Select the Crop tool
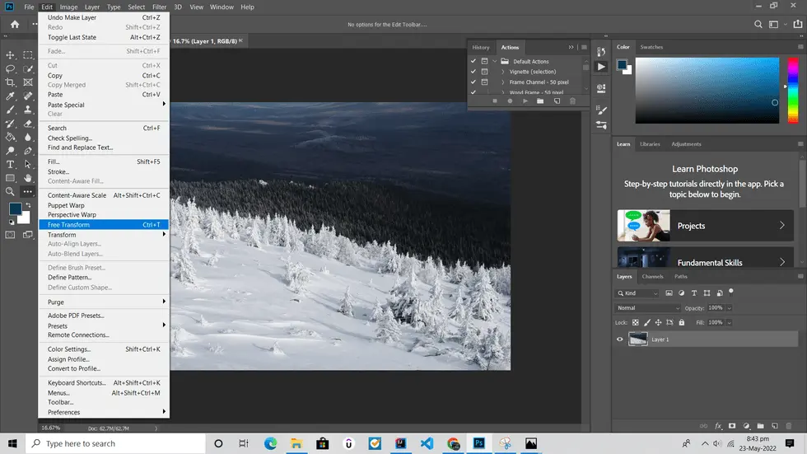The height and width of the screenshot is (454, 807). pos(11,82)
